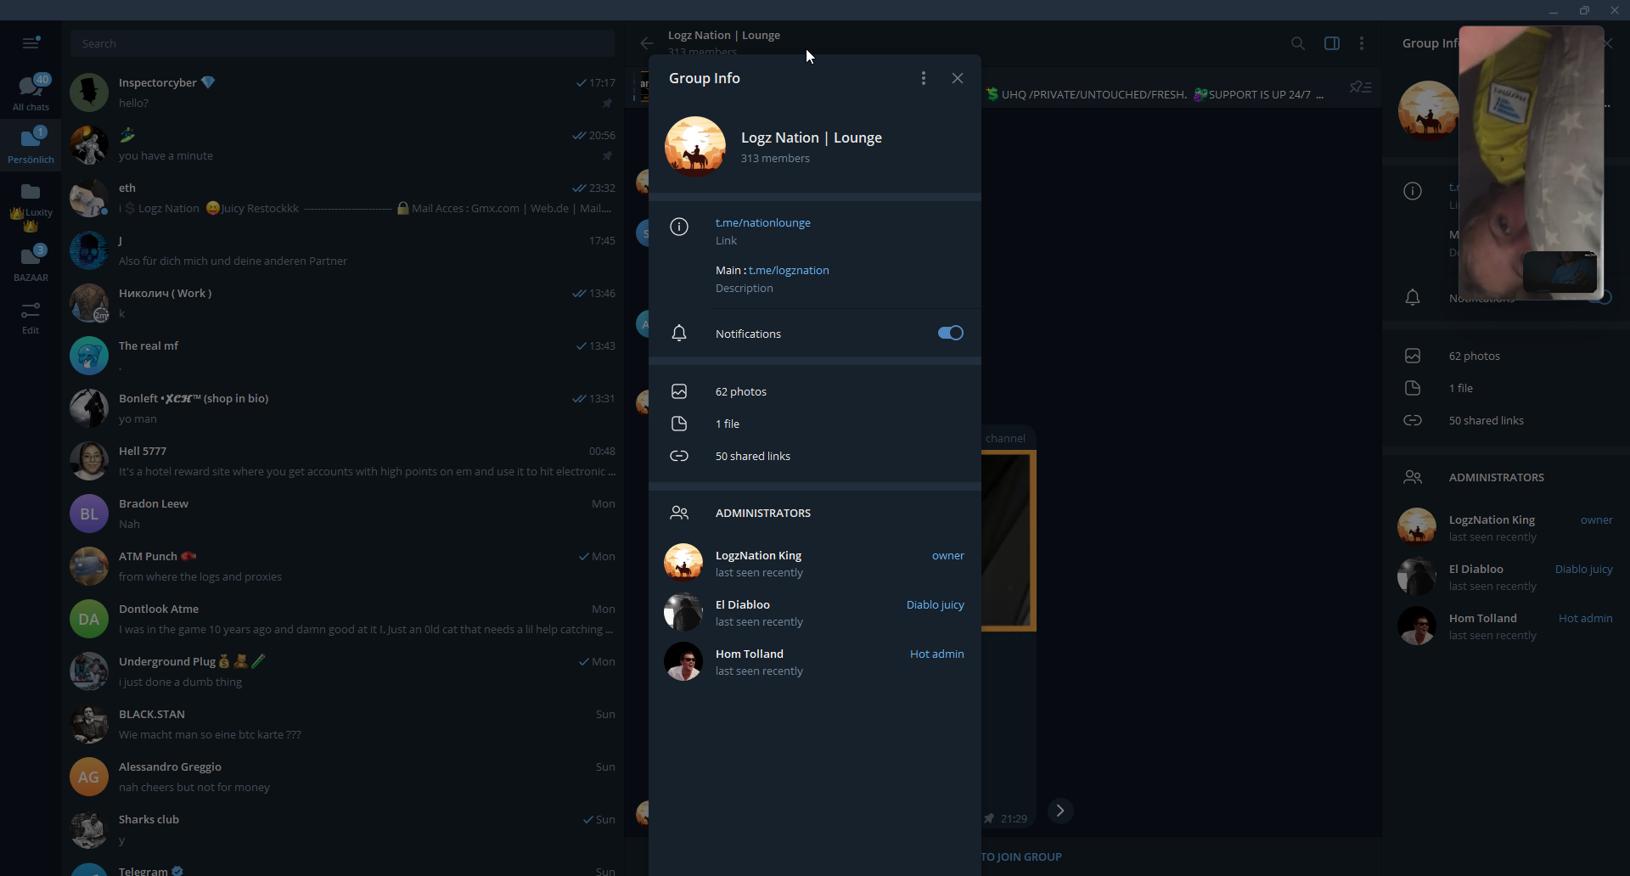Open the t.me/logznation main link
This screenshot has height=876, width=1630.
(789, 270)
